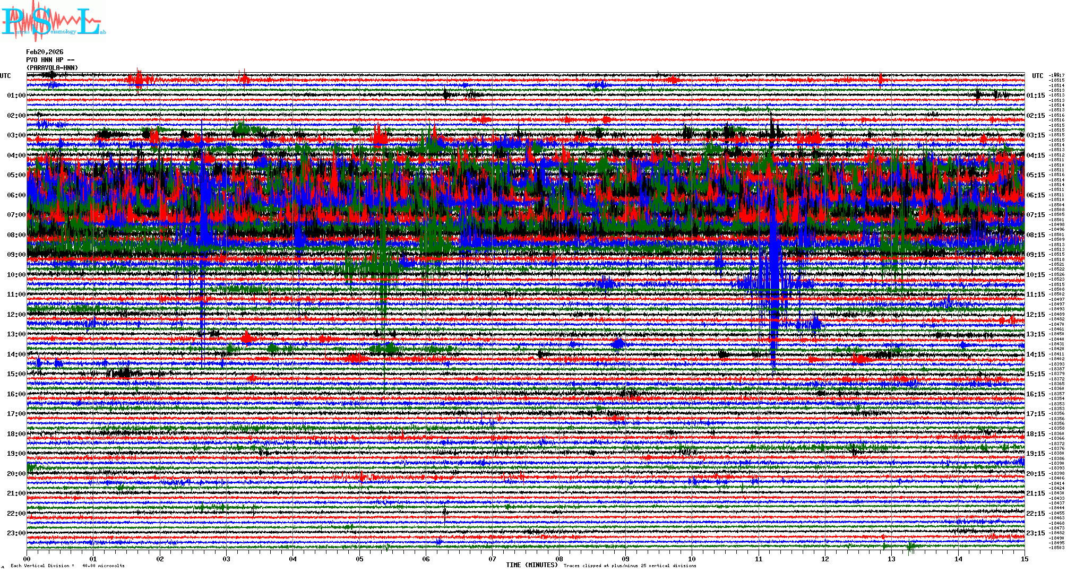Viewport: 1067px width, 573px height.
Task: Select the 05:00 hour label on left
Action: tap(16, 175)
